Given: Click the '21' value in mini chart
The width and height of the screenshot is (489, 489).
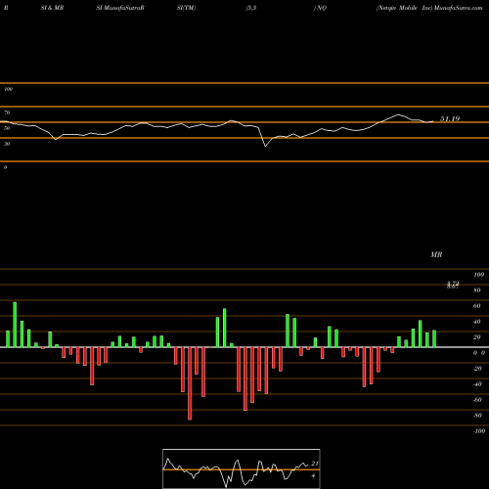Looking at the screenshot, I should pyautogui.click(x=315, y=464).
